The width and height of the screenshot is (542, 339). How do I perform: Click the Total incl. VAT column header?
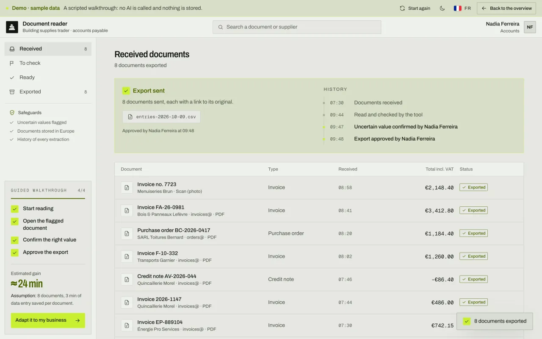pos(440,169)
